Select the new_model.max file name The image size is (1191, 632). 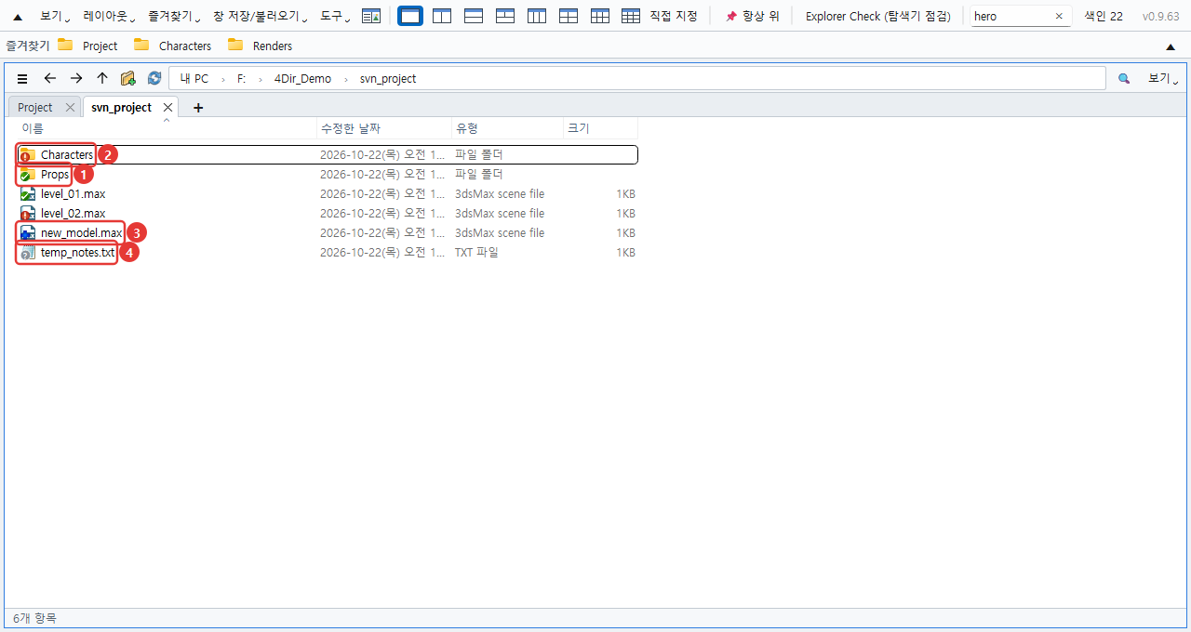pos(82,233)
